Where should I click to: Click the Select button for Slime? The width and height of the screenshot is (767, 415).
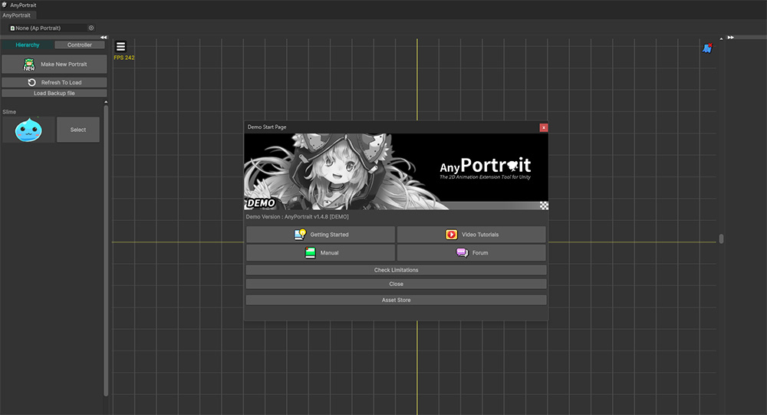point(78,130)
